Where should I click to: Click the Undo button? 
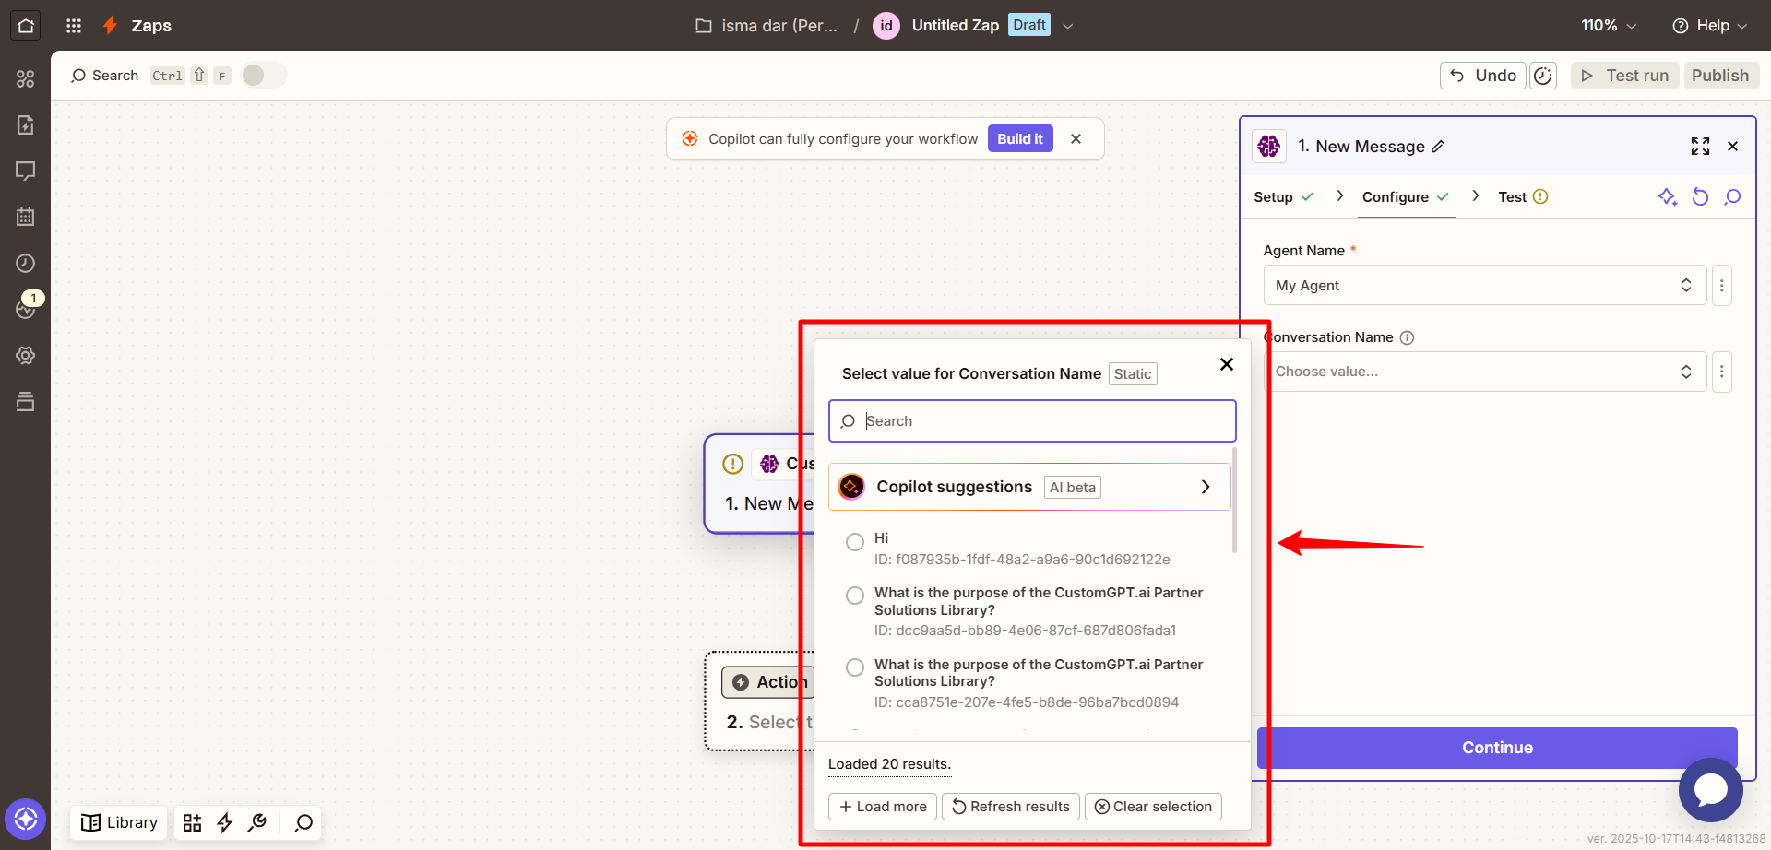click(1482, 76)
